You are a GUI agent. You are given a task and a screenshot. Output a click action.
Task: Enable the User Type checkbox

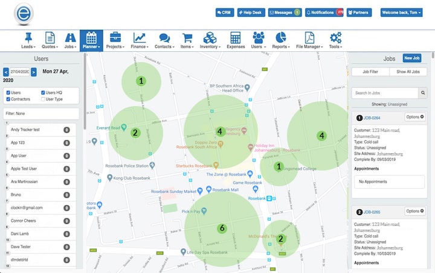[x=43, y=99]
